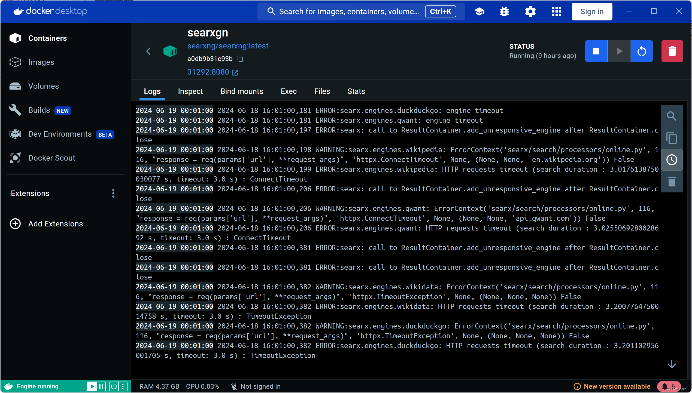Click the Engine running whale status
The height and width of the screenshot is (393, 692).
tap(32, 386)
